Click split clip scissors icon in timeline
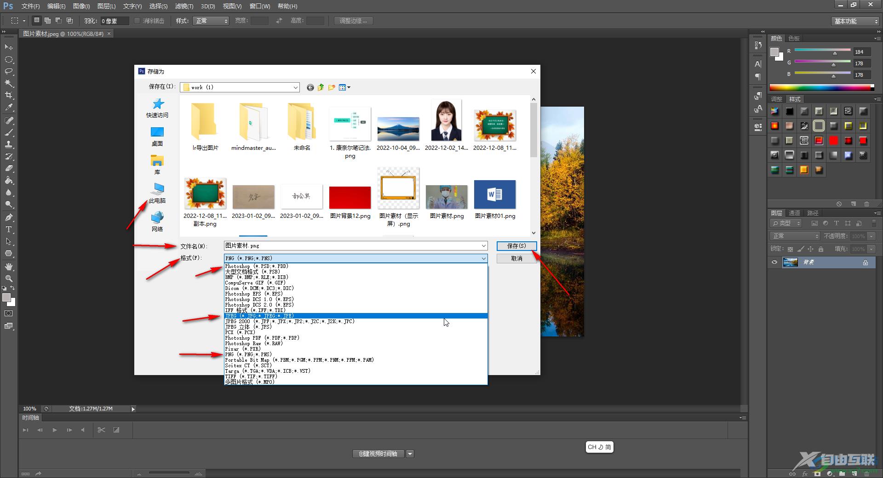883x478 pixels. click(102, 430)
